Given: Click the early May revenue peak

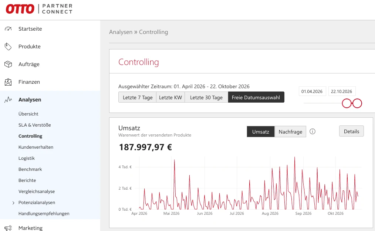Looking at the screenshot, I should pyautogui.click(x=174, y=161).
